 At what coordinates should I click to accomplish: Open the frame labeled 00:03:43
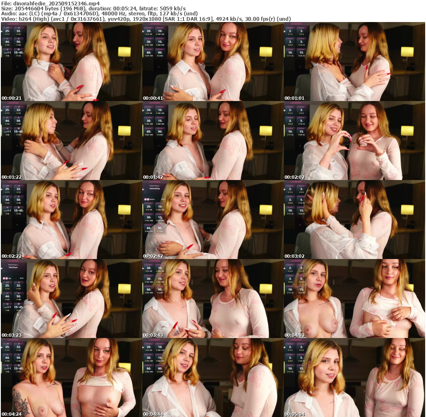213,299
